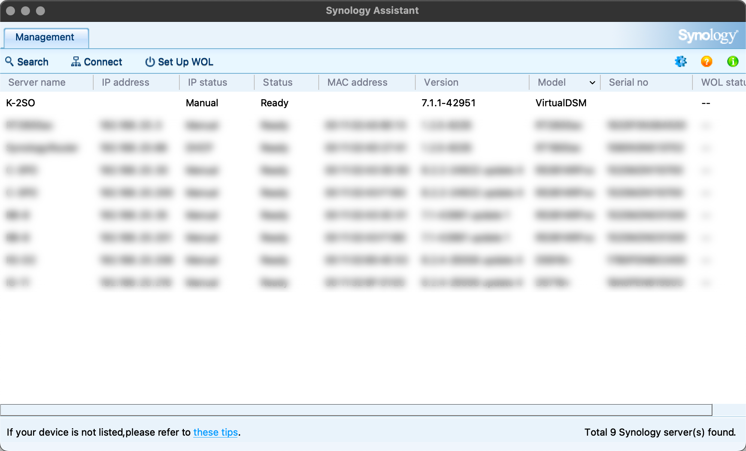Click the Status column header
Image resolution: width=746 pixels, height=451 pixels.
point(278,82)
